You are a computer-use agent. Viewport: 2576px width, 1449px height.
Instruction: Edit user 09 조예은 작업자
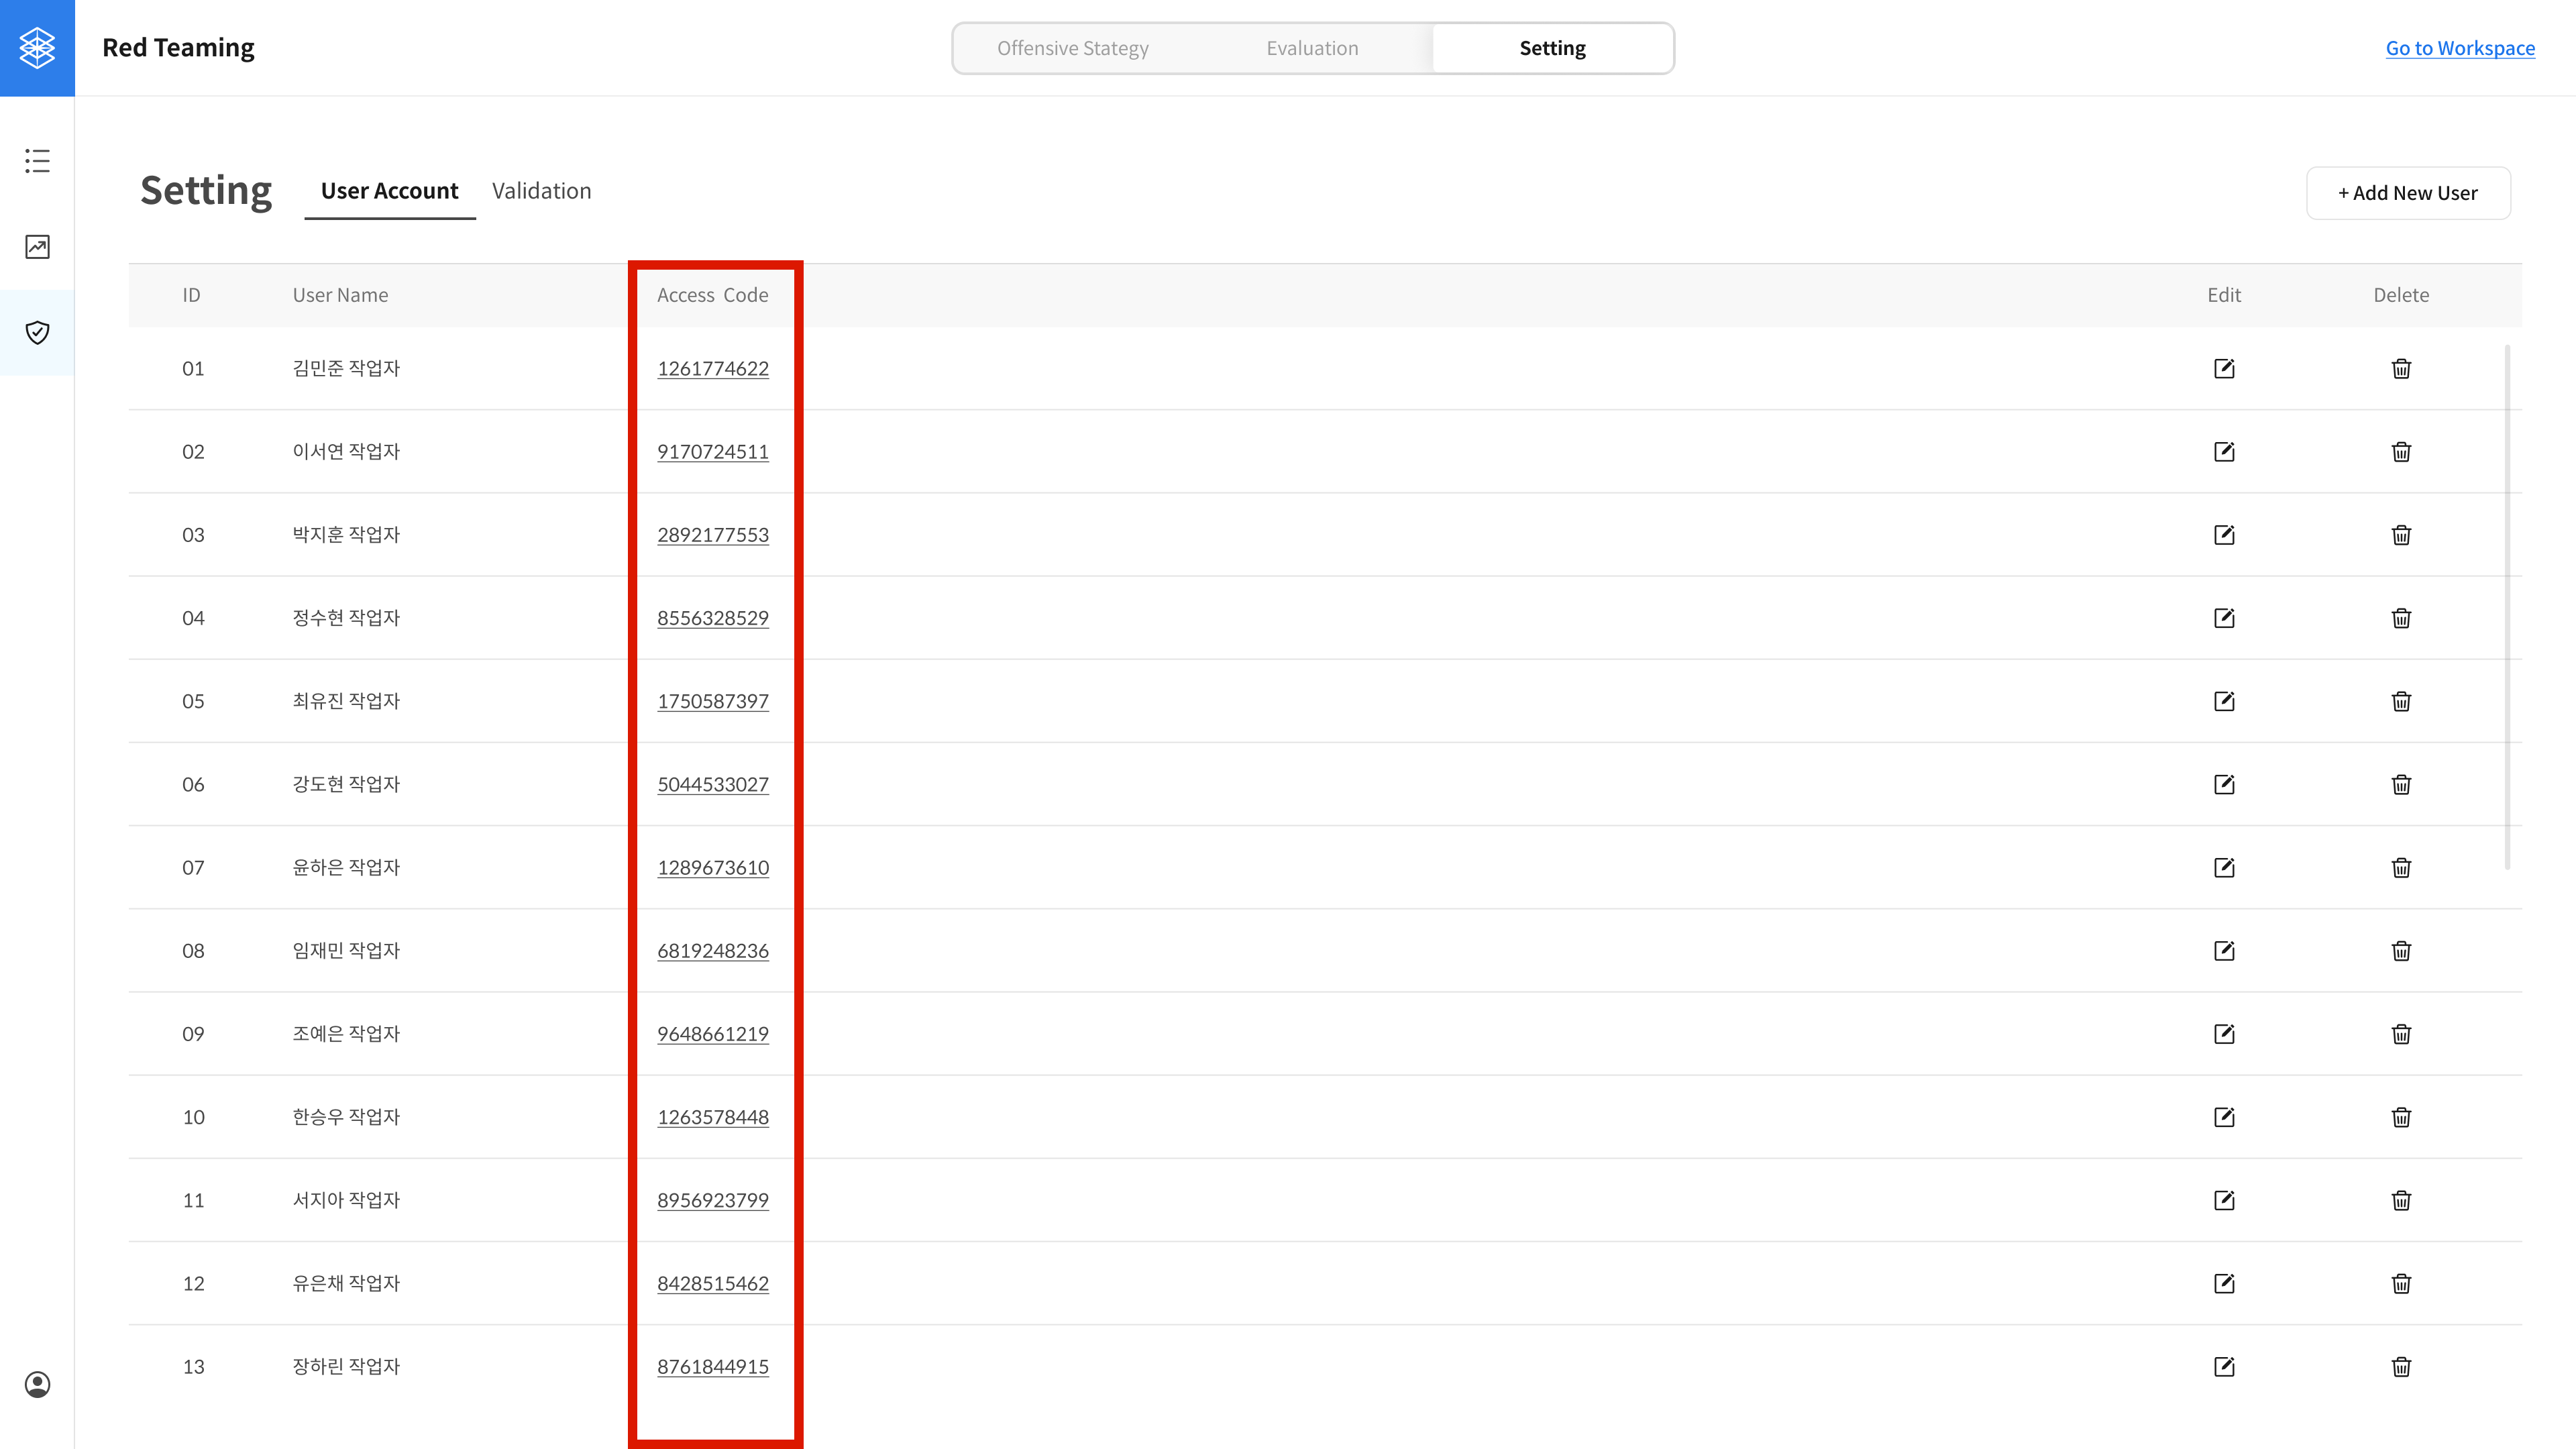click(x=2224, y=1034)
